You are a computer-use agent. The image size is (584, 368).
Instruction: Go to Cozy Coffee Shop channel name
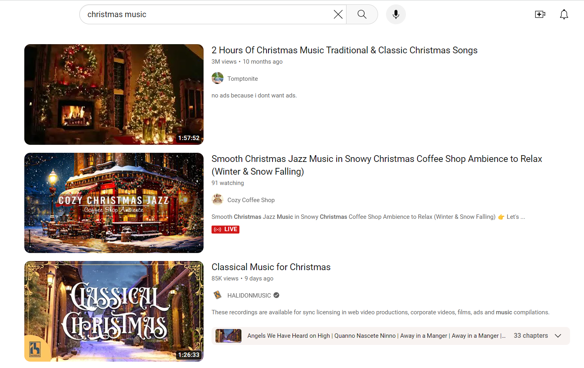pos(251,200)
